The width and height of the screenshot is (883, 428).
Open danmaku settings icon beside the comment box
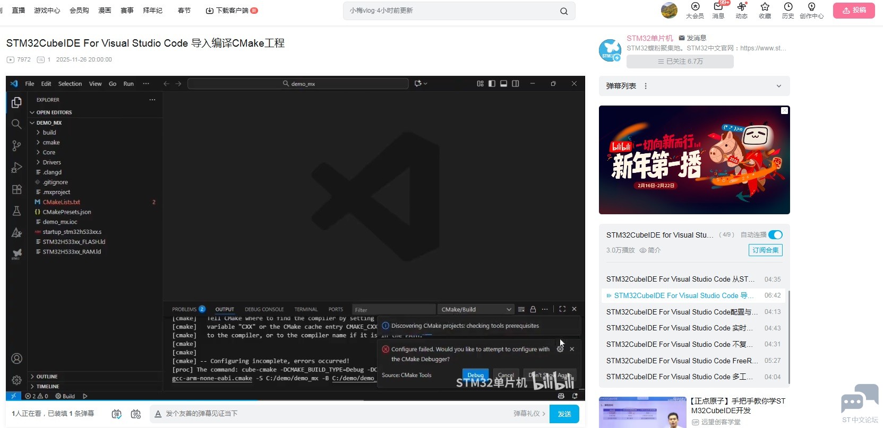click(135, 414)
